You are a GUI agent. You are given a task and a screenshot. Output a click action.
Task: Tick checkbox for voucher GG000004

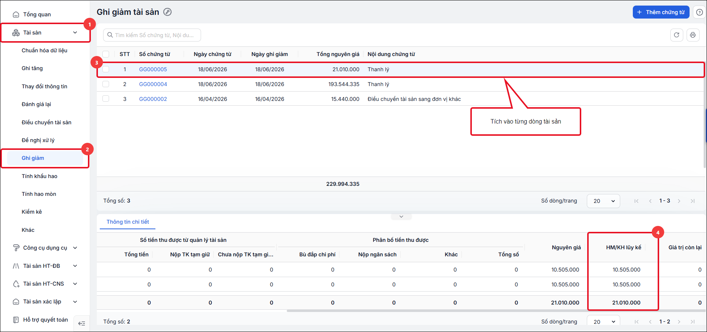tap(106, 84)
